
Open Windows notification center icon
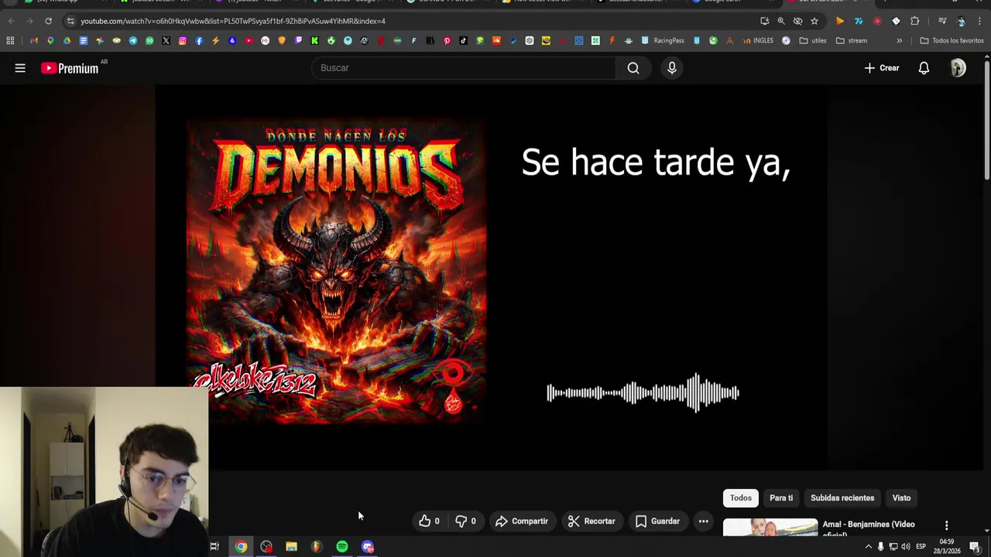[x=975, y=547]
